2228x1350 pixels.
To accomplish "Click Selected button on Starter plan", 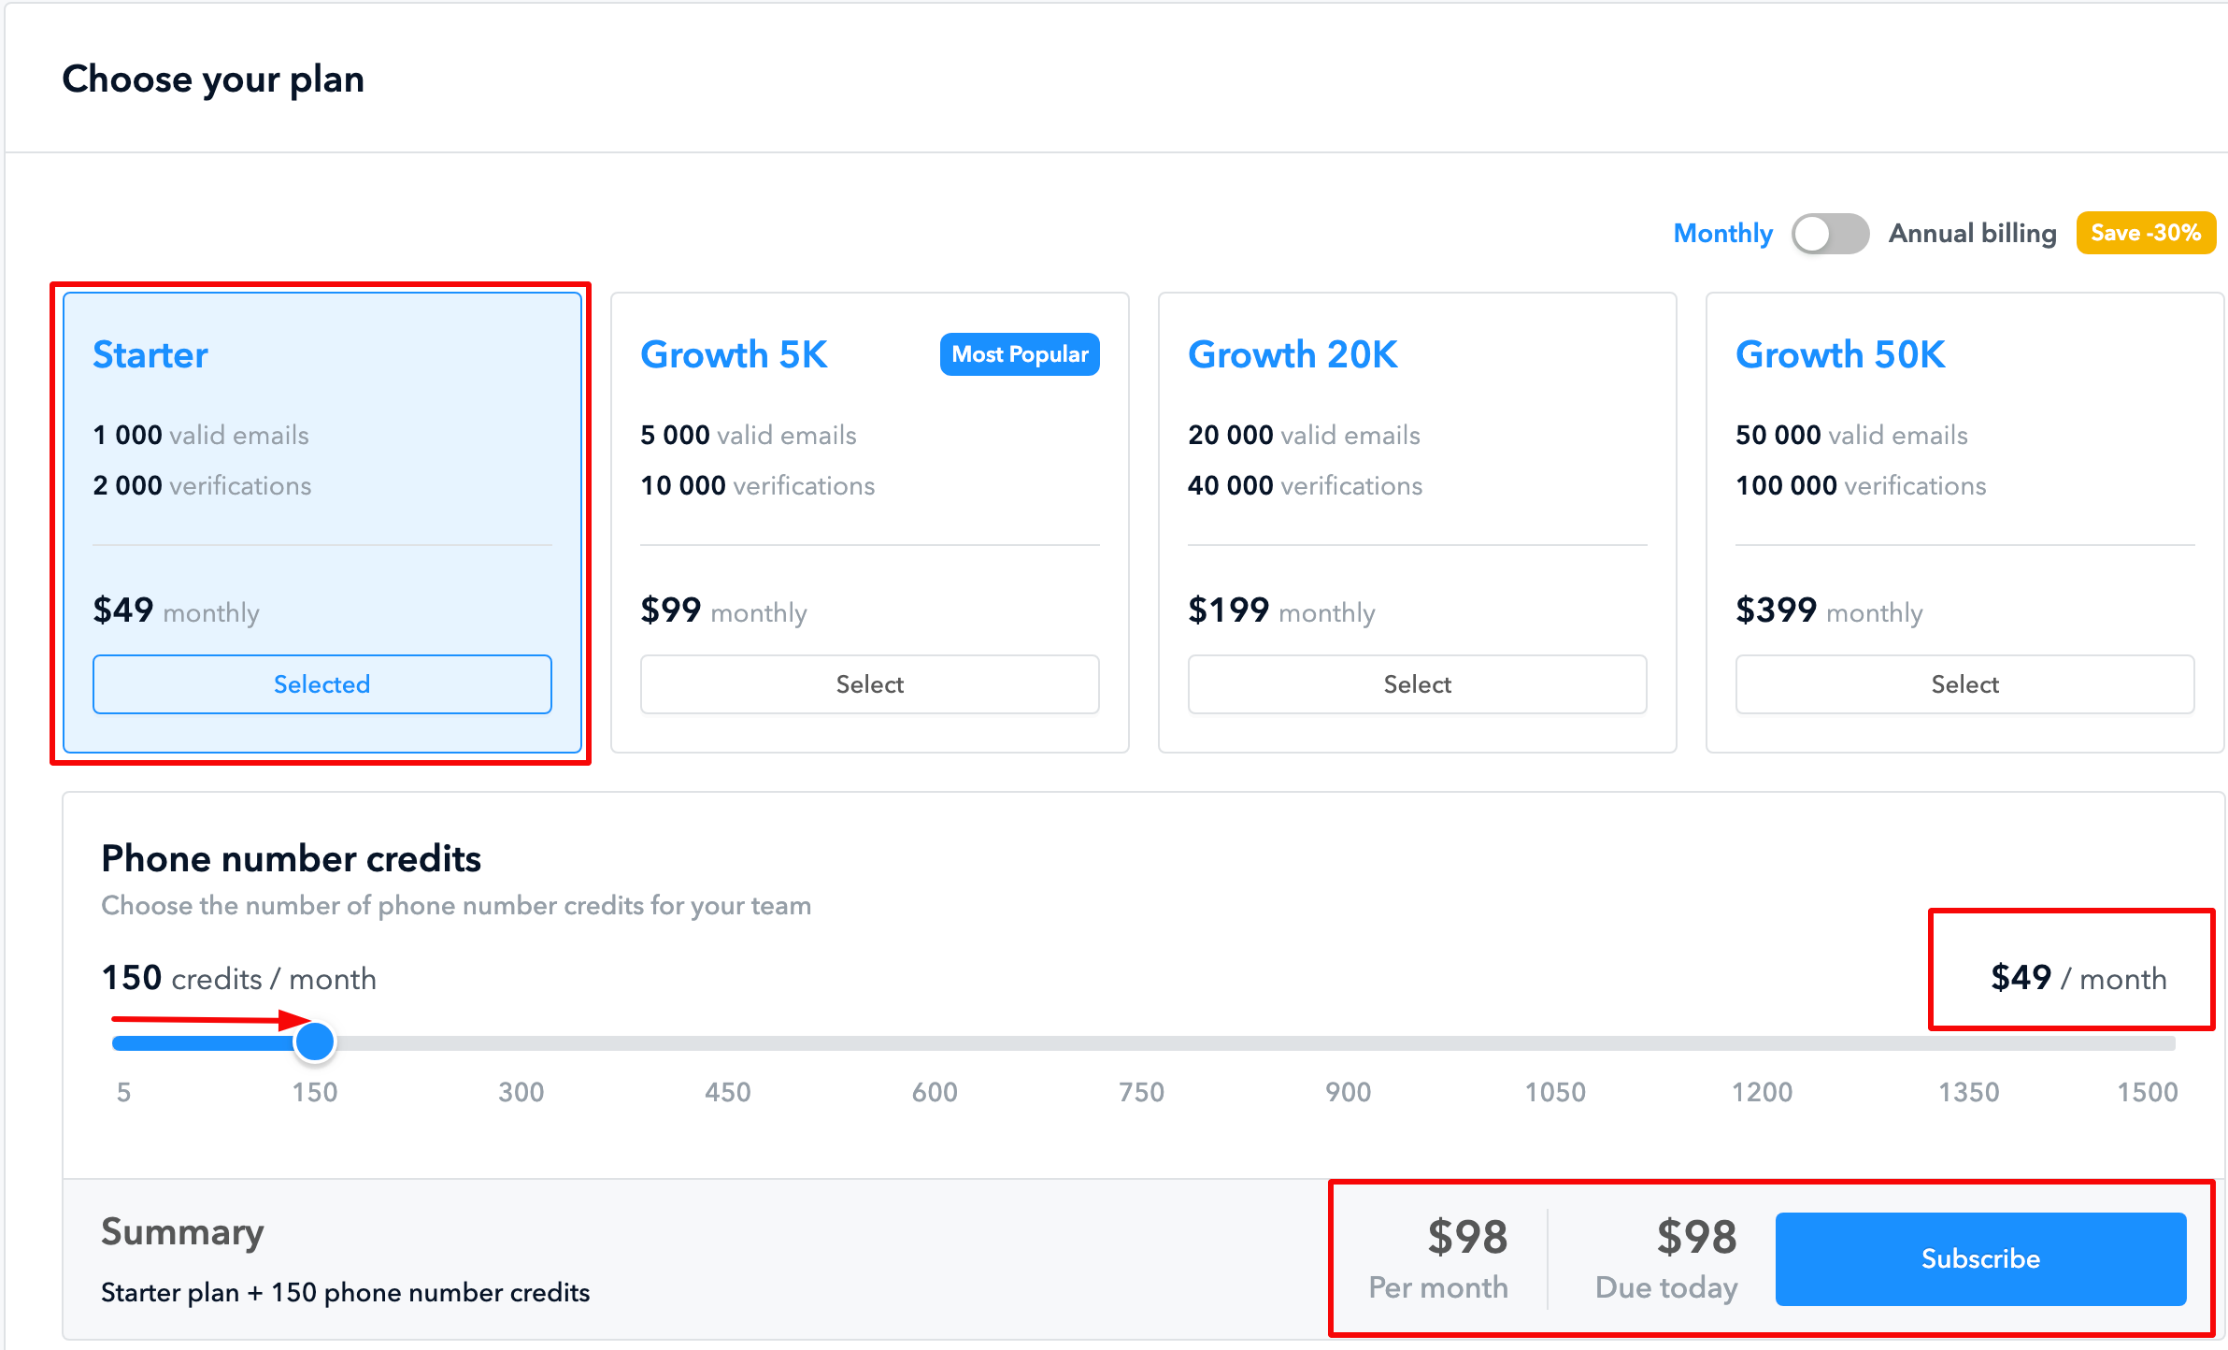I will coord(321,684).
